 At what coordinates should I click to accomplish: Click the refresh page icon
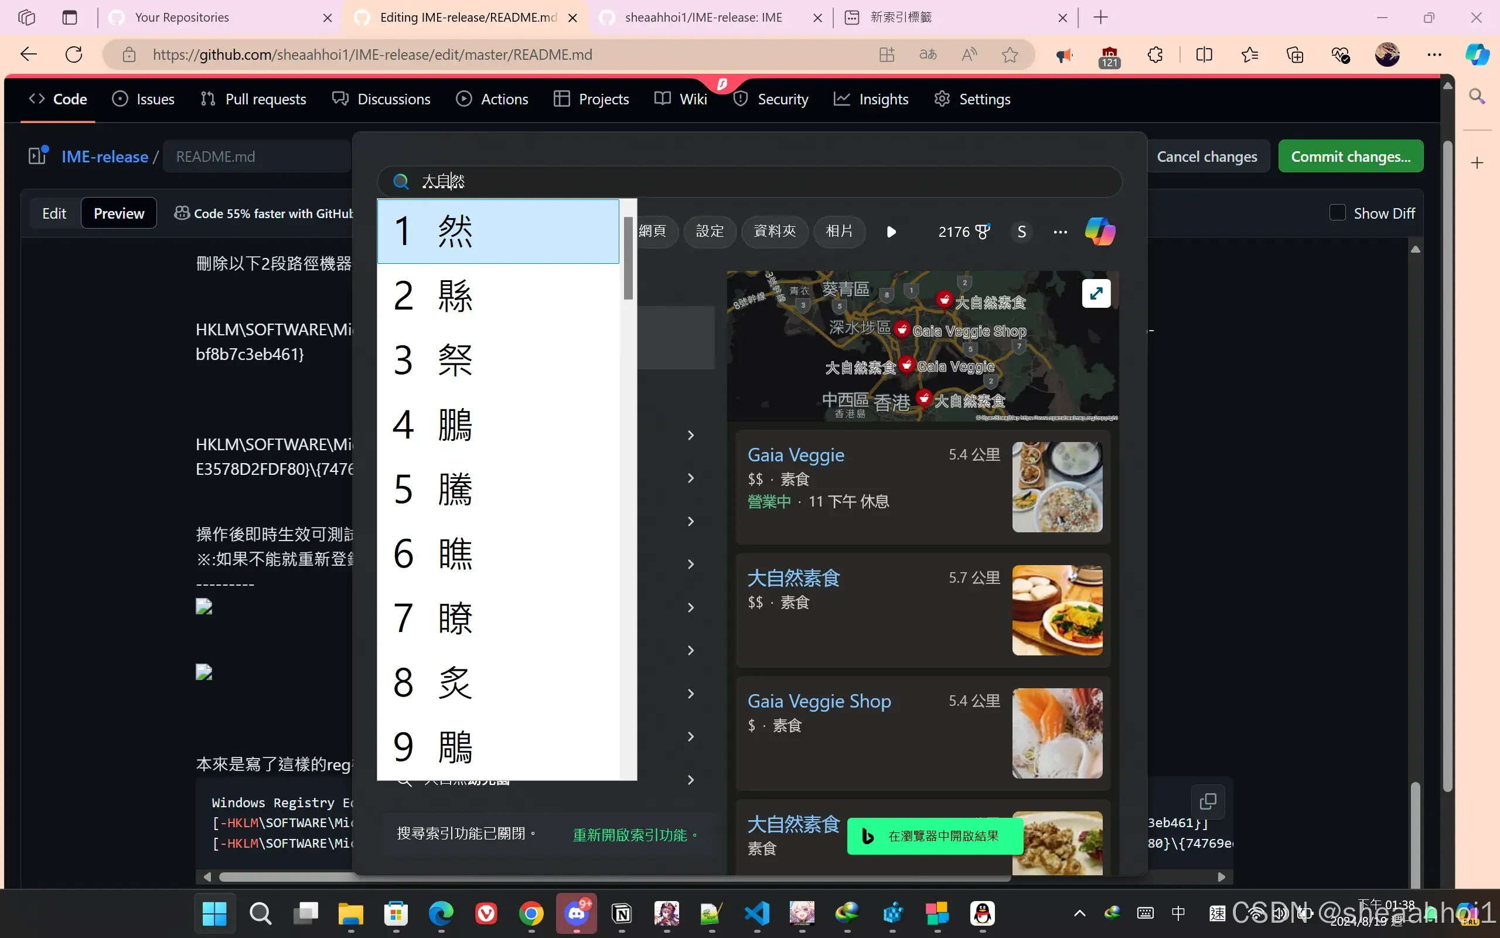tap(74, 55)
